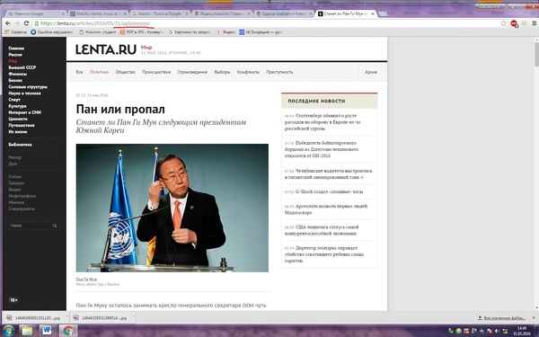Go to Культура in the sidebar

(17, 106)
